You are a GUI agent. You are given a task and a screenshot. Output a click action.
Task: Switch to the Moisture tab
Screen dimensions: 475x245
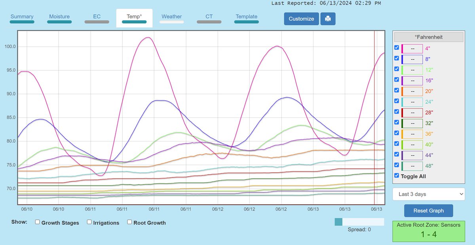click(59, 17)
